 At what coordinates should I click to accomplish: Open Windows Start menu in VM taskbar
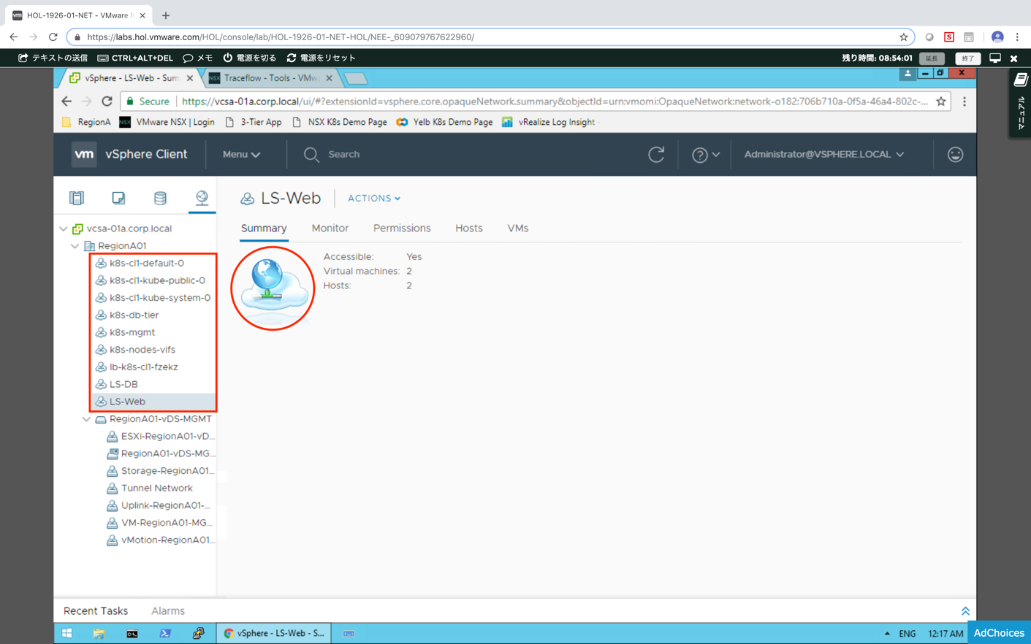pos(66,634)
